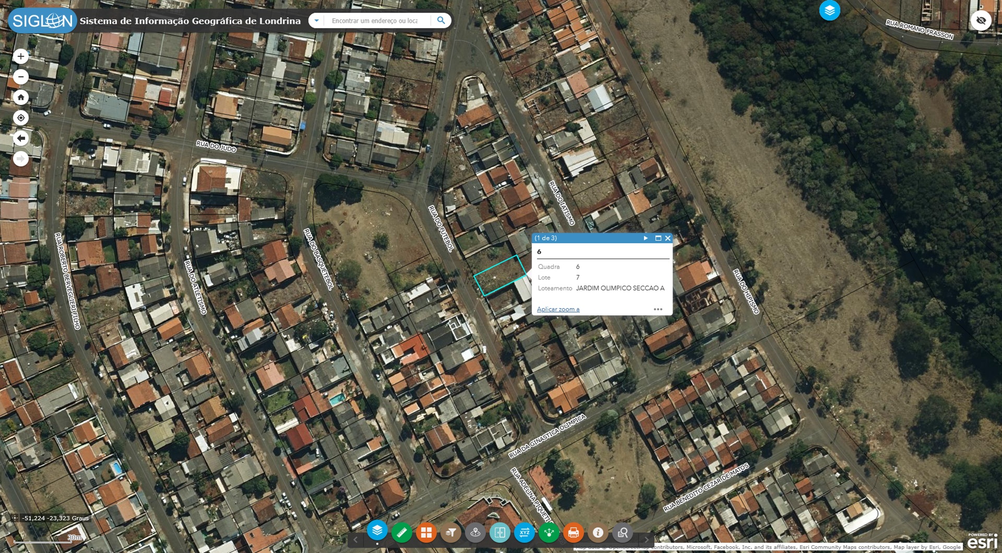1002x553 pixels.
Task: Toggle the visibility eye-slash button
Action: click(x=981, y=21)
